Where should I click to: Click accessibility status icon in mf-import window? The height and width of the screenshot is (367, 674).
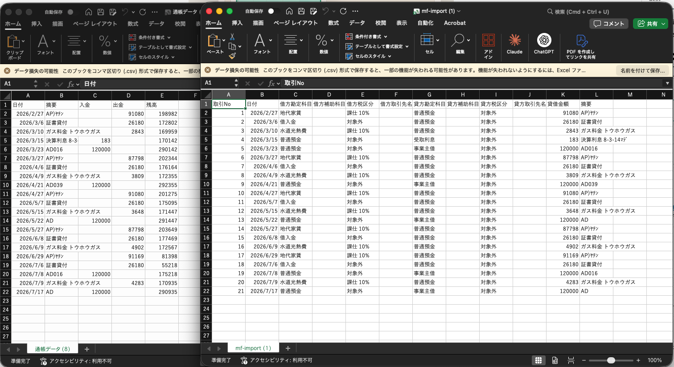tap(244, 360)
